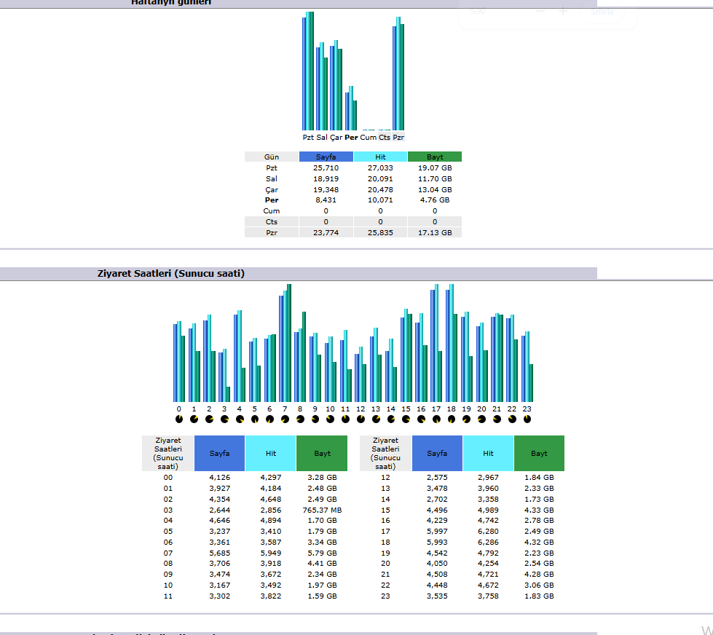Click the Pzr bar group in weekday chart
This screenshot has height=635, width=713.
(398, 74)
